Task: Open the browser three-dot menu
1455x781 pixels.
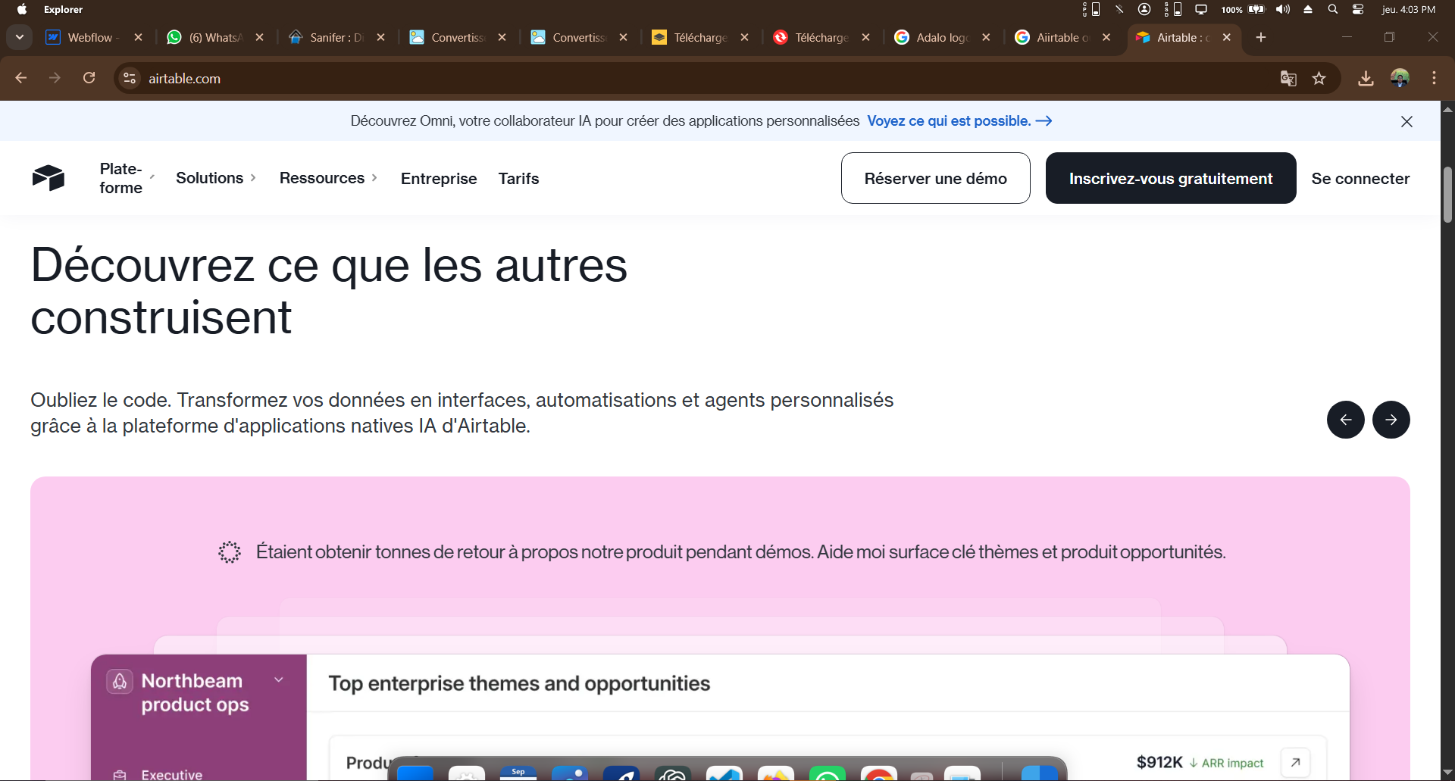Action: click(x=1434, y=78)
